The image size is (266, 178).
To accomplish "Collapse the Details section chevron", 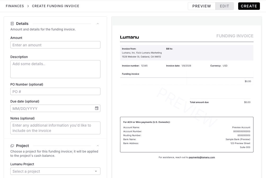I will click(98, 24).
